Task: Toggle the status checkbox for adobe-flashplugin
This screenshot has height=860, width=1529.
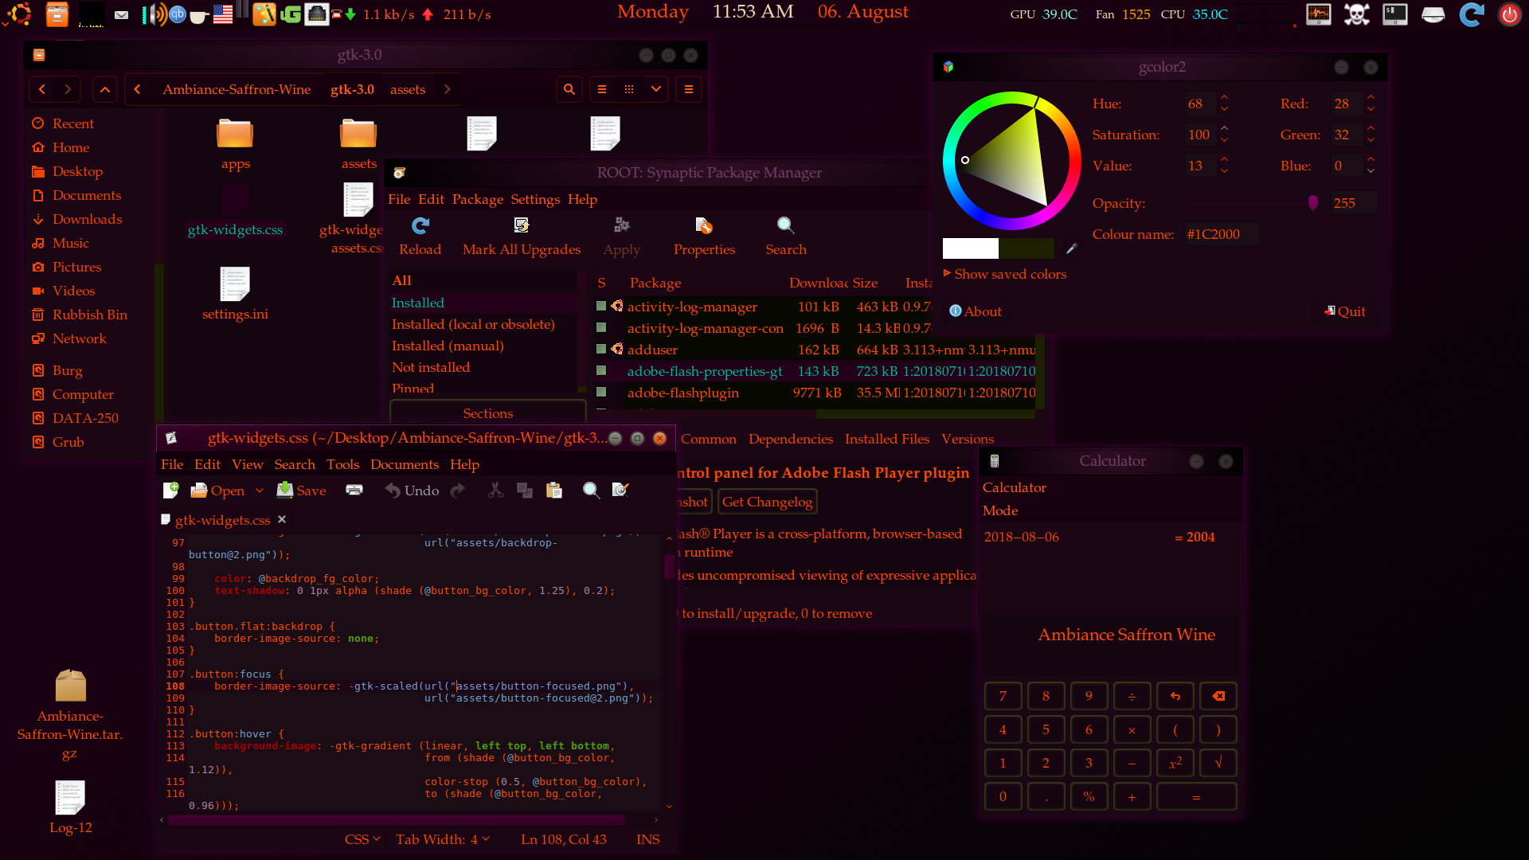Action: point(601,392)
